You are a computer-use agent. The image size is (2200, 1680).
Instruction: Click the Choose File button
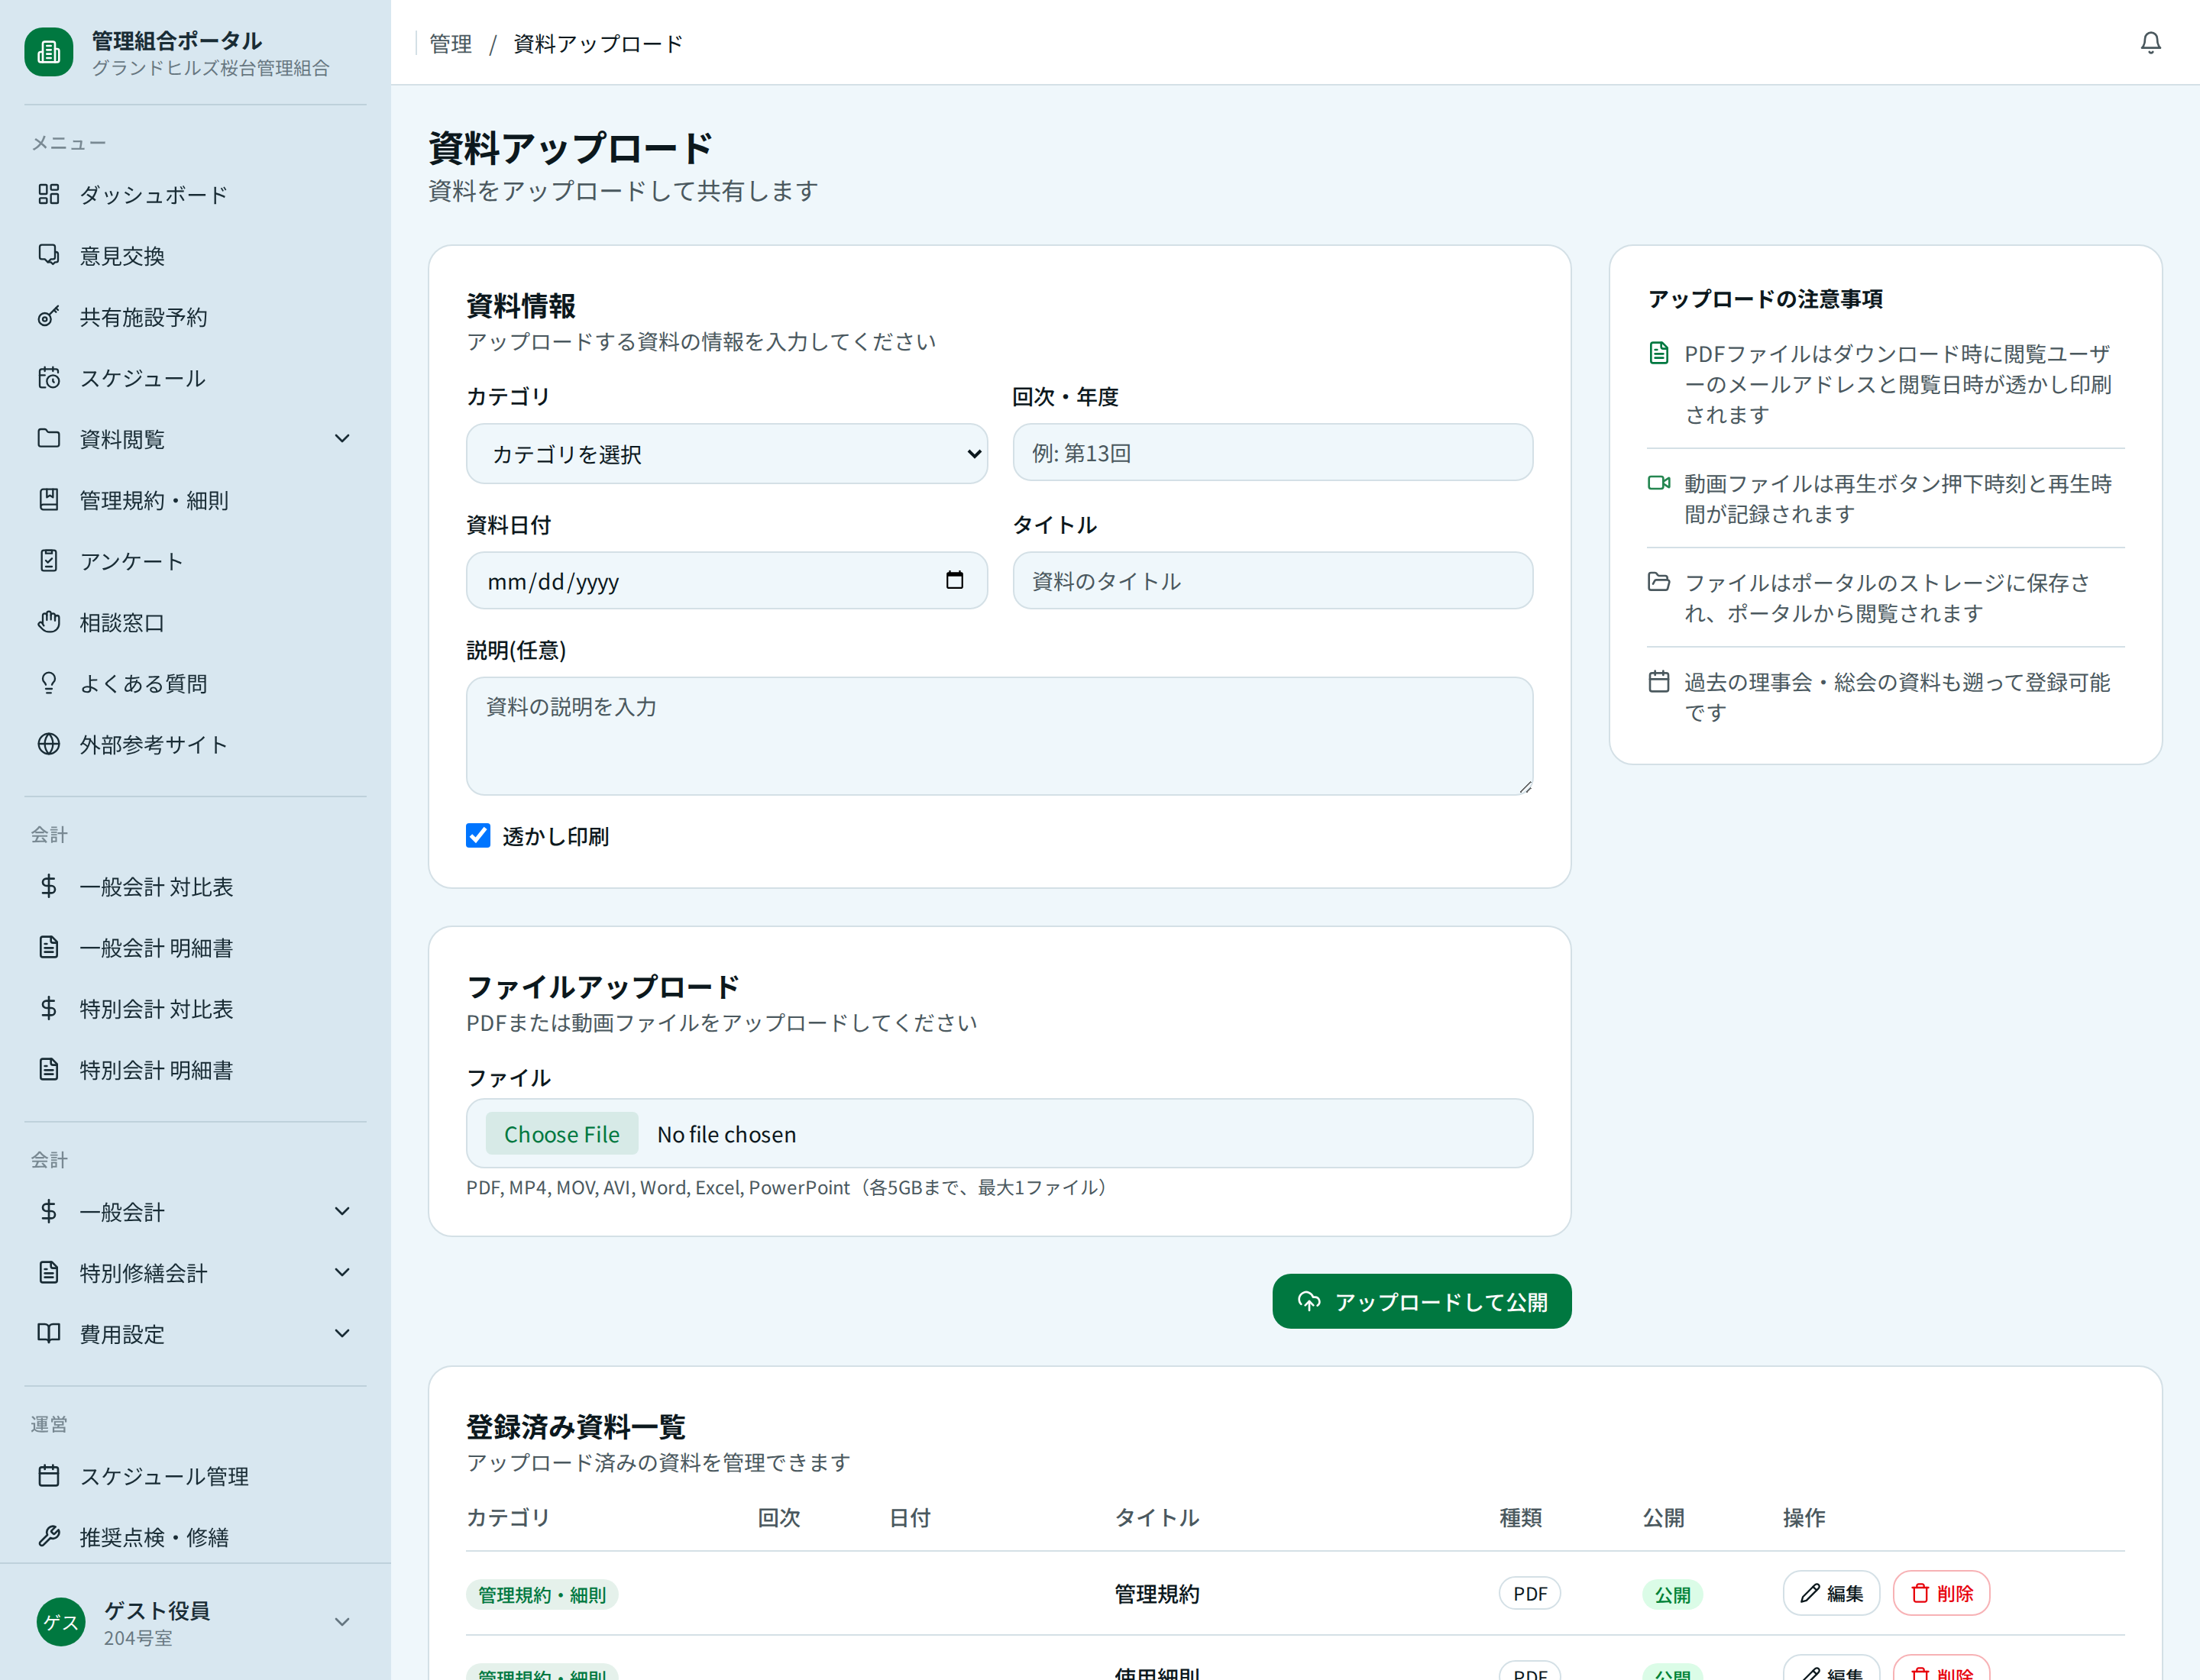click(561, 1133)
